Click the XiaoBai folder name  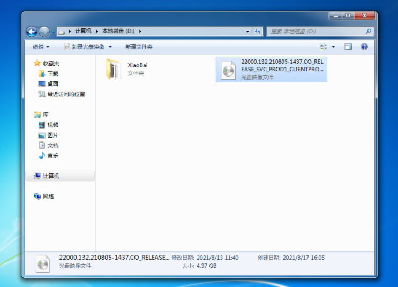point(138,65)
